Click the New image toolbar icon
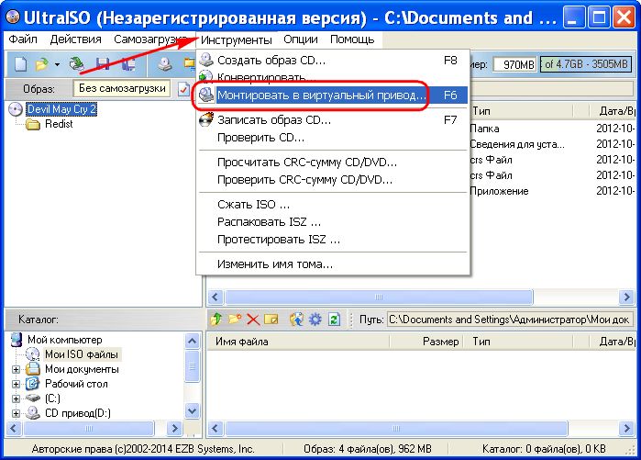Viewport: 641px width, 460px height. [20, 64]
